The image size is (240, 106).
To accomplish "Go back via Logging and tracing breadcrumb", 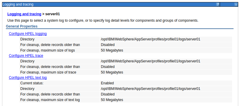I will [24, 14].
